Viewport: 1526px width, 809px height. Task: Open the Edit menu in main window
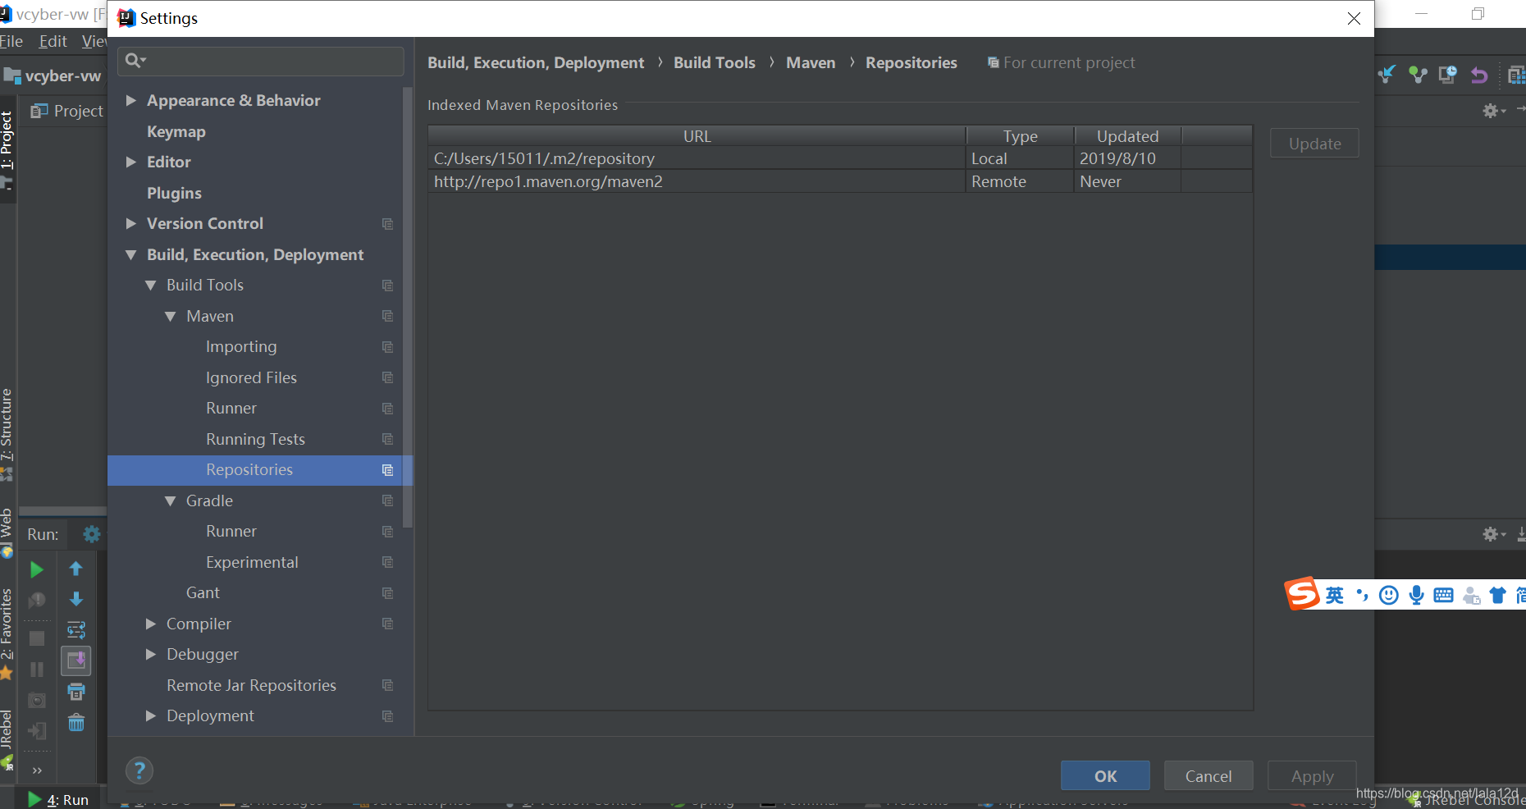[x=53, y=41]
